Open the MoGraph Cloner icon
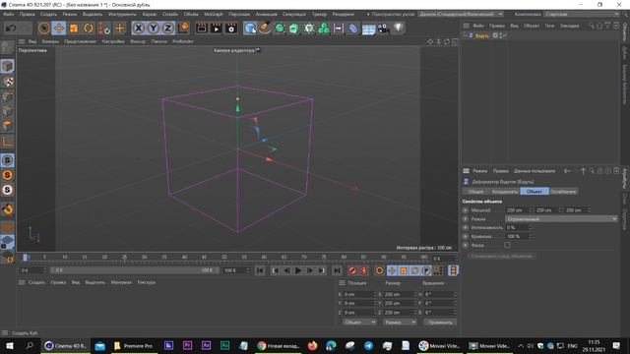The image size is (630, 354). (x=324, y=29)
